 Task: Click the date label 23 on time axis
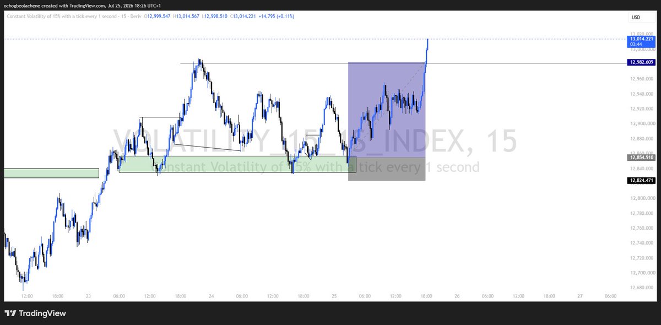[88, 296]
